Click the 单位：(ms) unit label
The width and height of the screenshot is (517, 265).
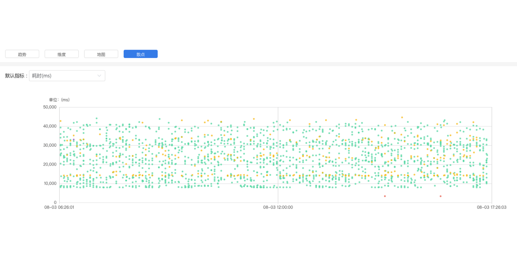(x=59, y=100)
